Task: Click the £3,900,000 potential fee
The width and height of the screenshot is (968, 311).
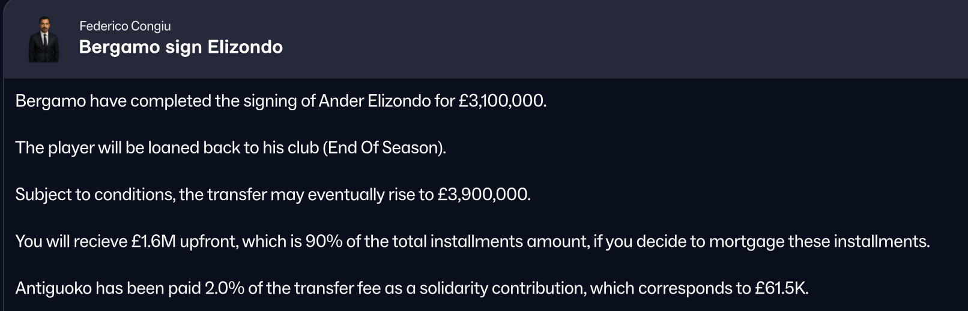Action: (483, 195)
